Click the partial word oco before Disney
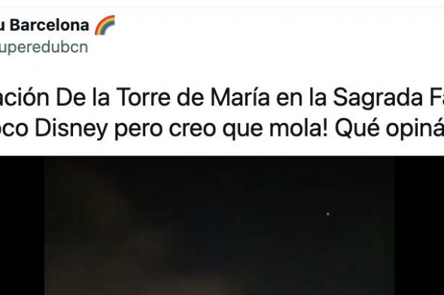The width and height of the screenshot is (444, 295). 14,129
